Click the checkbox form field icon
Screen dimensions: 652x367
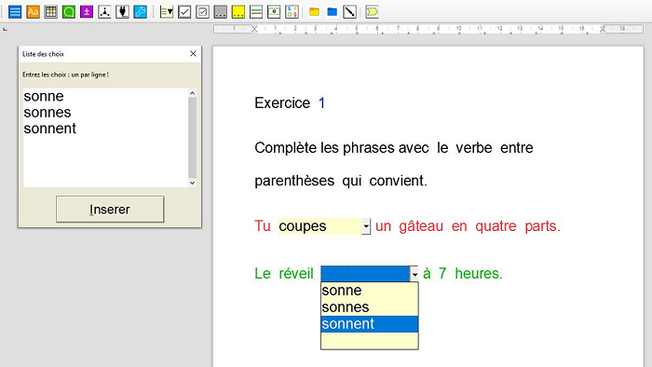coord(184,11)
